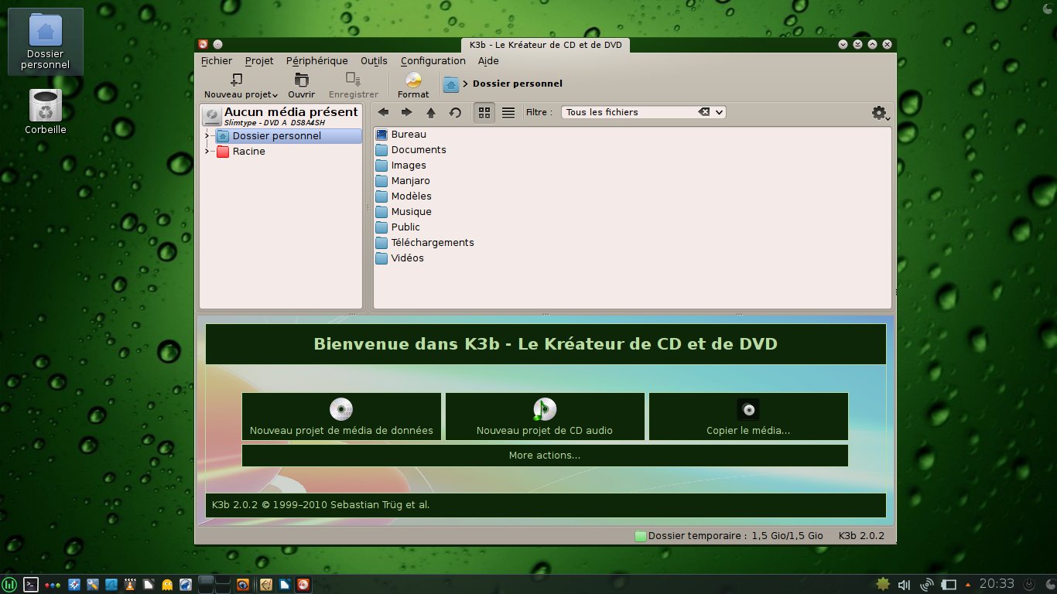The width and height of the screenshot is (1057, 594).
Task: Click the Dossier temporaire status bar entry
Action: tap(729, 536)
